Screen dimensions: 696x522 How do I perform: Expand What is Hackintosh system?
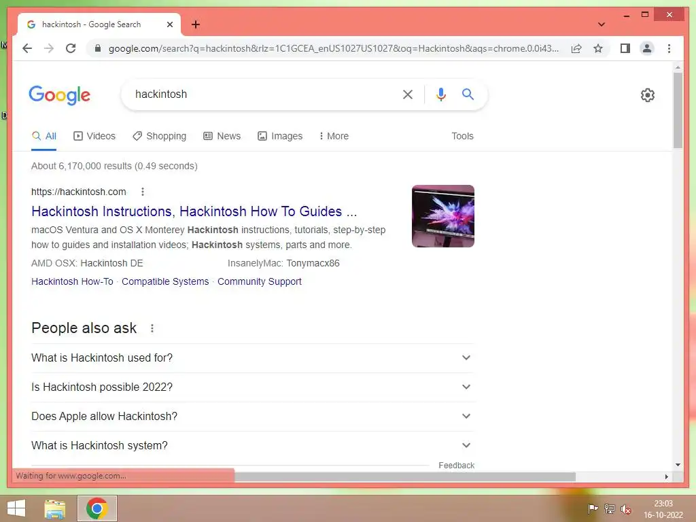click(251, 446)
